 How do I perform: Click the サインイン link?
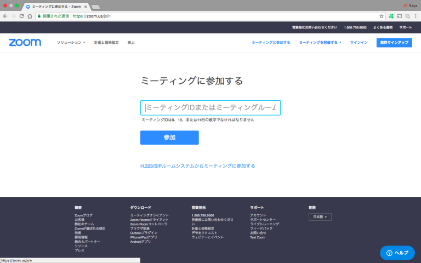(359, 42)
